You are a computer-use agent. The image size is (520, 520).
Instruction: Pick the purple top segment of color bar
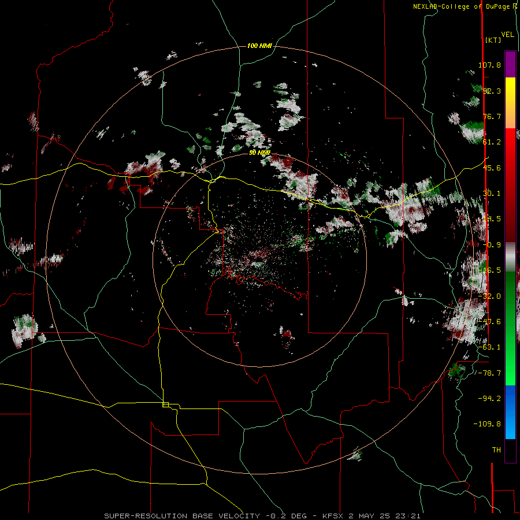pos(510,64)
